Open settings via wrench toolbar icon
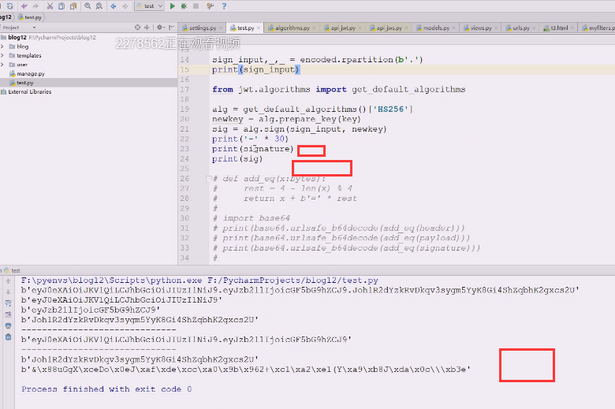 [x=210, y=6]
